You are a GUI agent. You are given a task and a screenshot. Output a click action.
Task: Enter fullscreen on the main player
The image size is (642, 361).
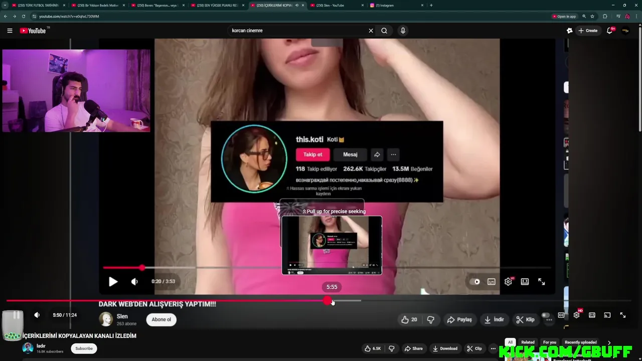coord(622,315)
